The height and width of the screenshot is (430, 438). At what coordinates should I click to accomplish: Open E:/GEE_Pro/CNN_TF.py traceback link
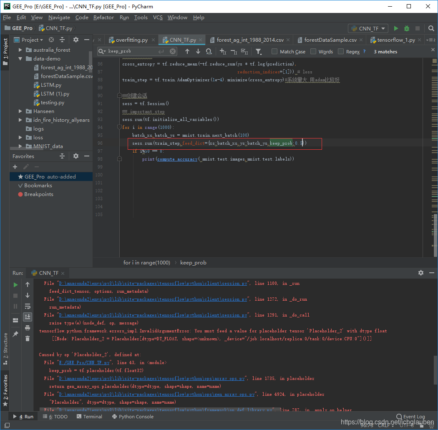tap(84, 362)
